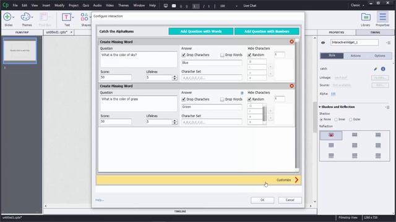Close the untitled1.cptx document tab
The height and width of the screenshot is (222, 396).
(71, 32)
